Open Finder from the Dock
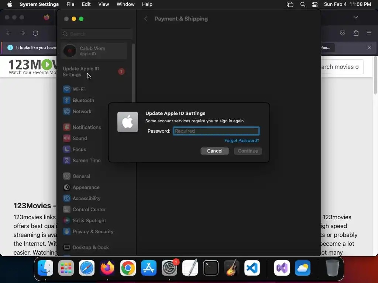 click(45, 268)
